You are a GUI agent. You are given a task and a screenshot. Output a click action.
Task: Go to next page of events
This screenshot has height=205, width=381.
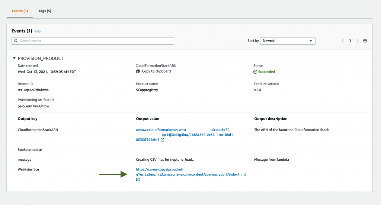[x=358, y=41]
